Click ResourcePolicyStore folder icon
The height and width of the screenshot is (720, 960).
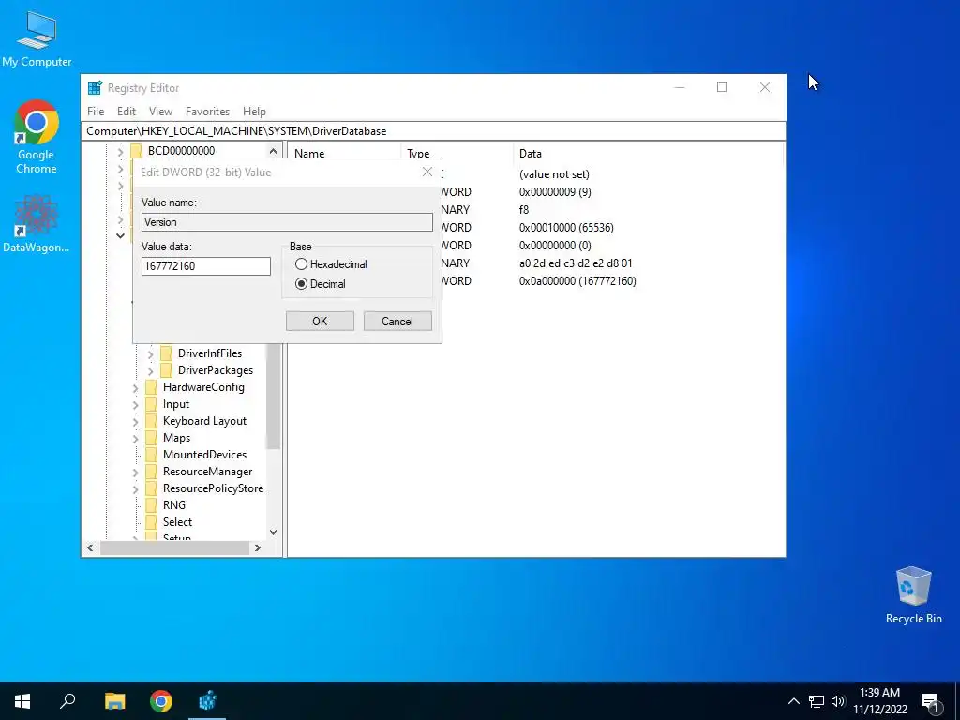[151, 487]
